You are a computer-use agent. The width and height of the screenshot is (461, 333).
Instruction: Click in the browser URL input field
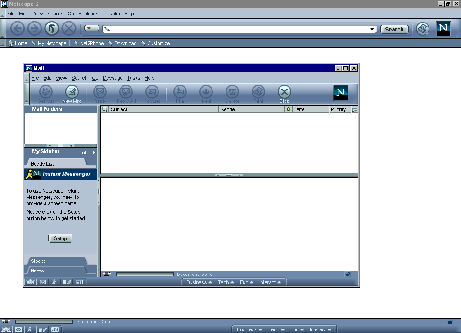(x=239, y=29)
